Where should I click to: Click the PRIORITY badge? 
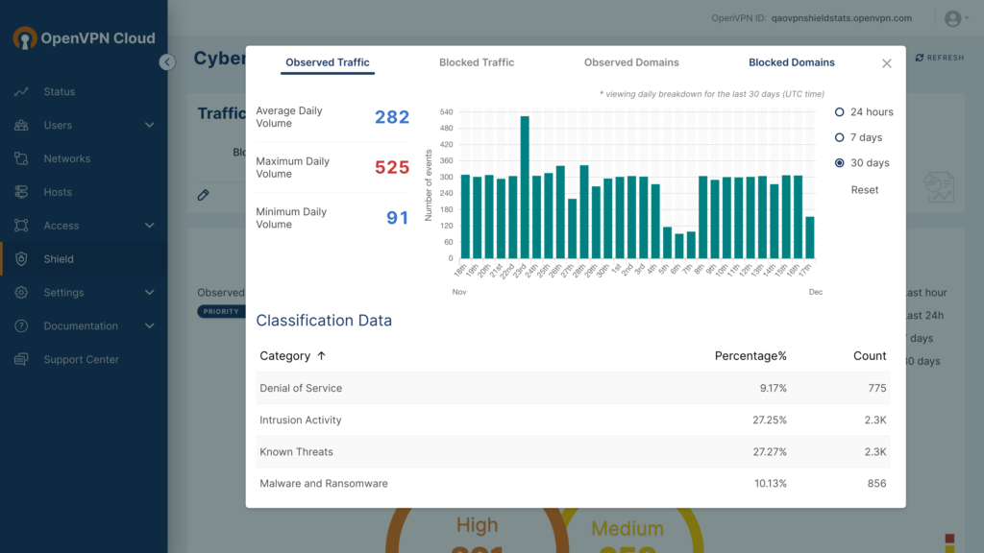(220, 312)
